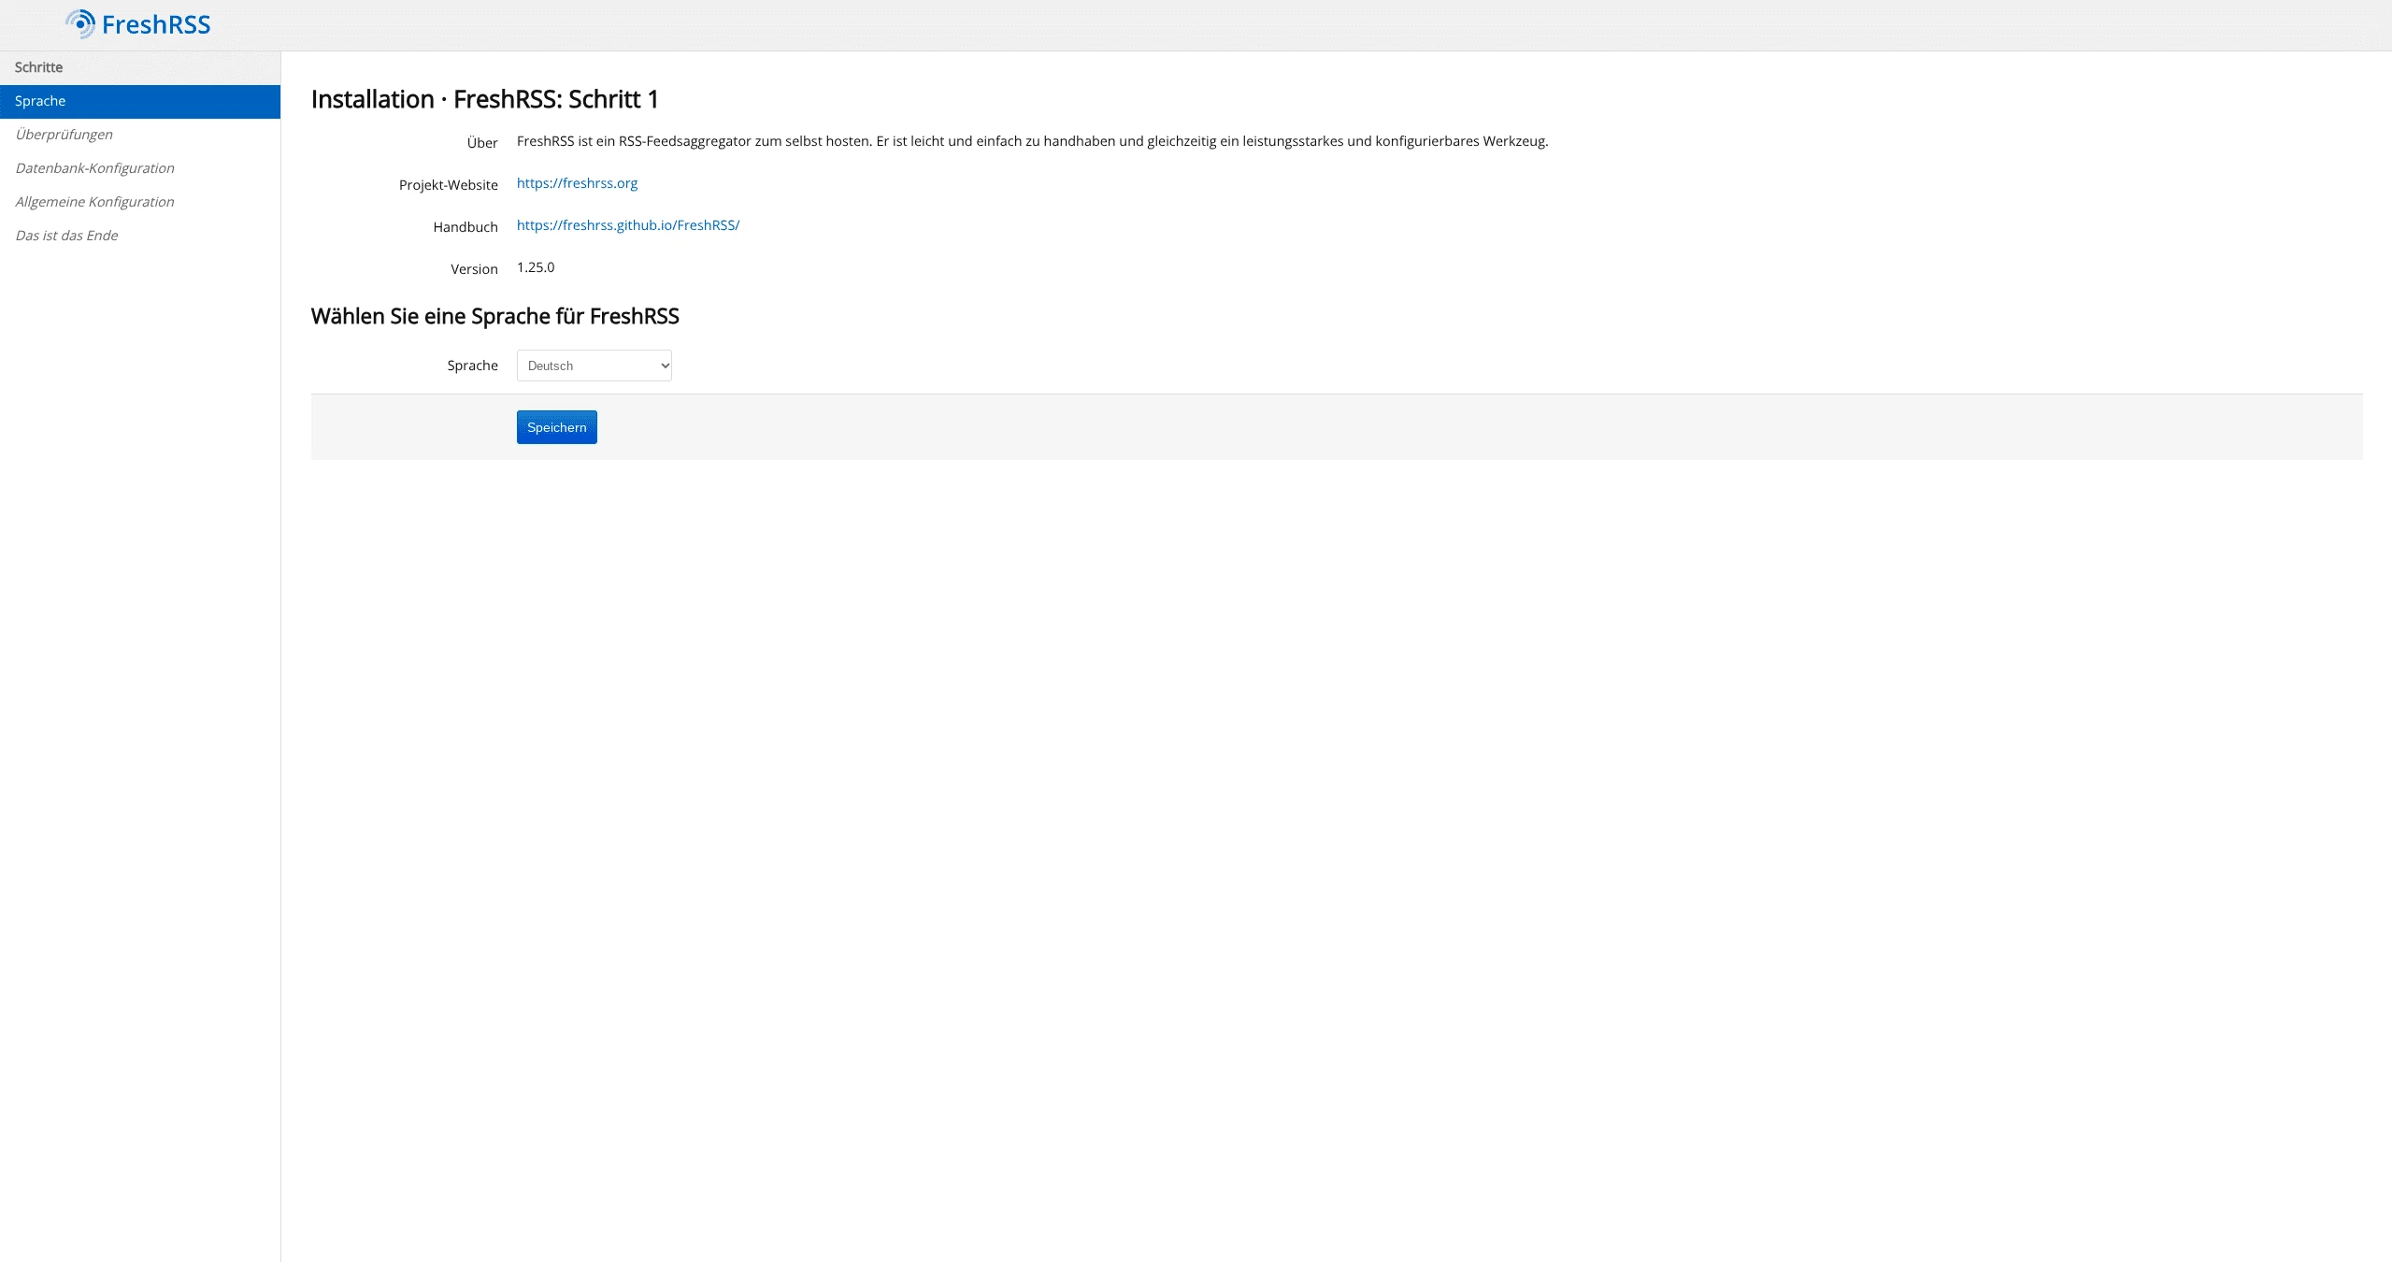
Task: Click the version number 1.25.0
Action: pos(536,267)
